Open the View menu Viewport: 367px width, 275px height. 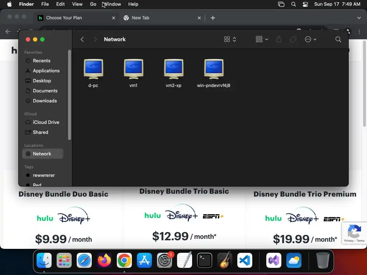77,4
